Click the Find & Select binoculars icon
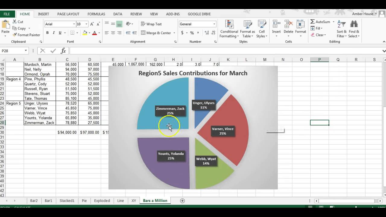 pos(354,24)
